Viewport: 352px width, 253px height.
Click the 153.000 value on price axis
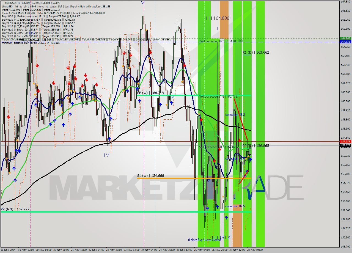point(345,201)
